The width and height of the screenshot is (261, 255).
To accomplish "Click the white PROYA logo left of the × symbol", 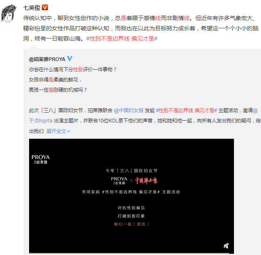I will 119,181.
